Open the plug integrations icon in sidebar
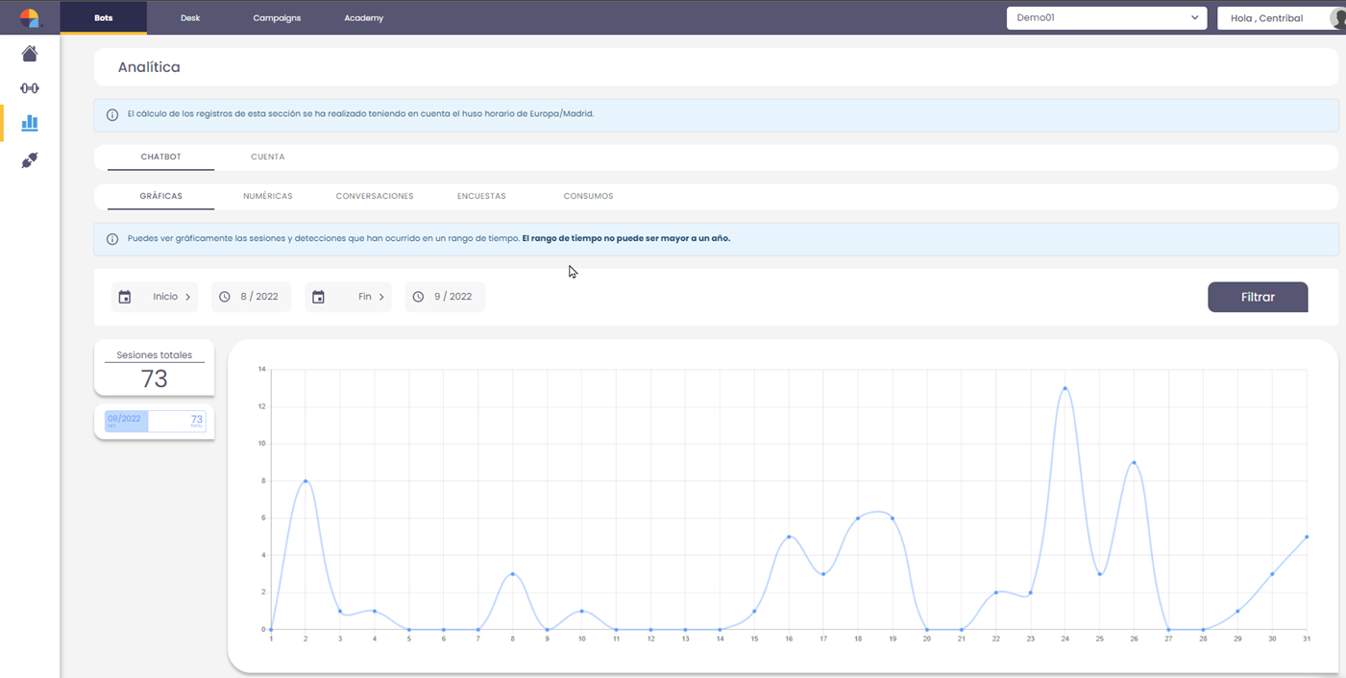 [x=30, y=160]
